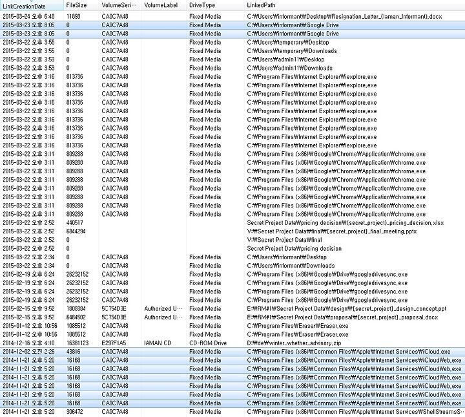Select the Resignation_Letter docx linked path
The image size is (465, 417).
(344, 17)
